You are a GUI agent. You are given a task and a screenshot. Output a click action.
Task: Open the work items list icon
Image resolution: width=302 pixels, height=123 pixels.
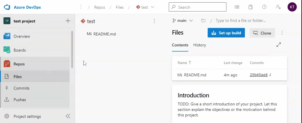click(x=237, y=7)
